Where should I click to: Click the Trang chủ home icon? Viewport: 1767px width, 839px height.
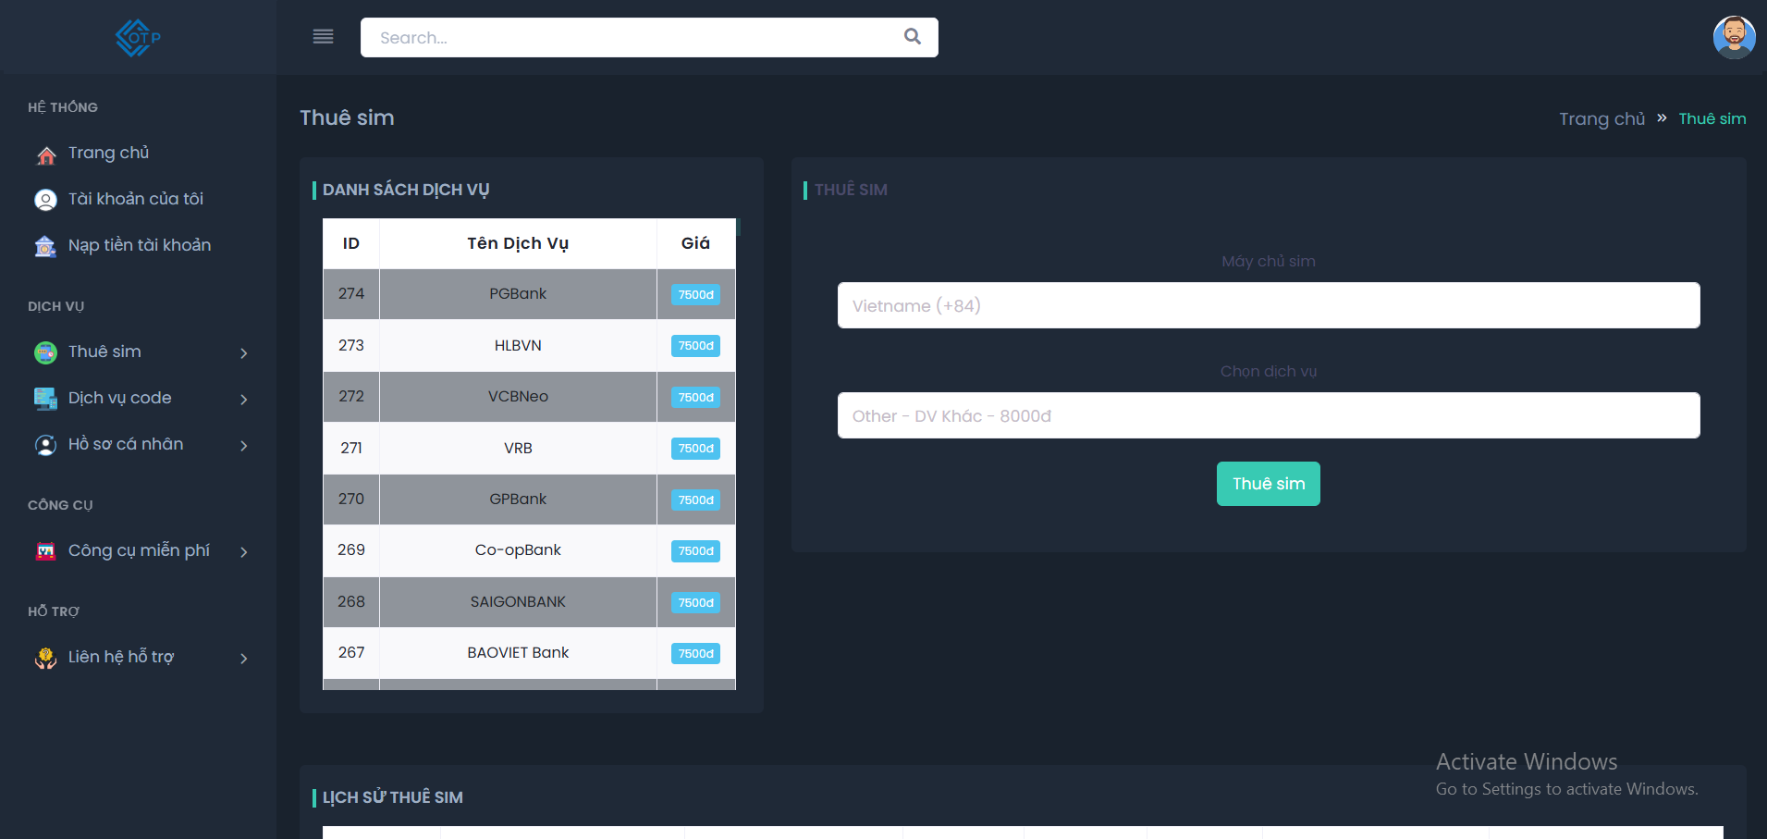[x=45, y=154]
